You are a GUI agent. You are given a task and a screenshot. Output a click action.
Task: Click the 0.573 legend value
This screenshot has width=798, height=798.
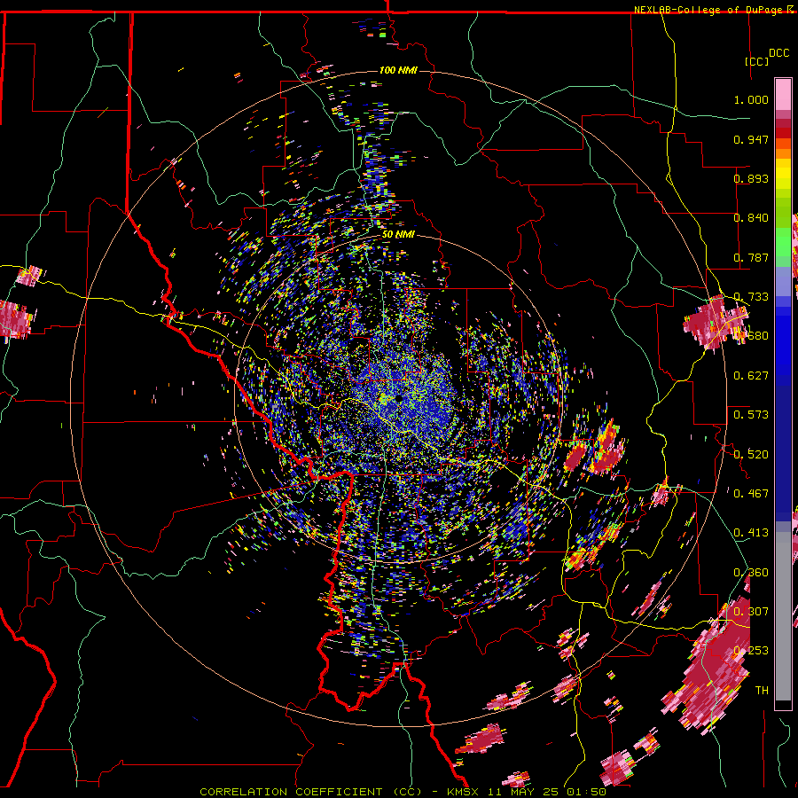point(751,415)
